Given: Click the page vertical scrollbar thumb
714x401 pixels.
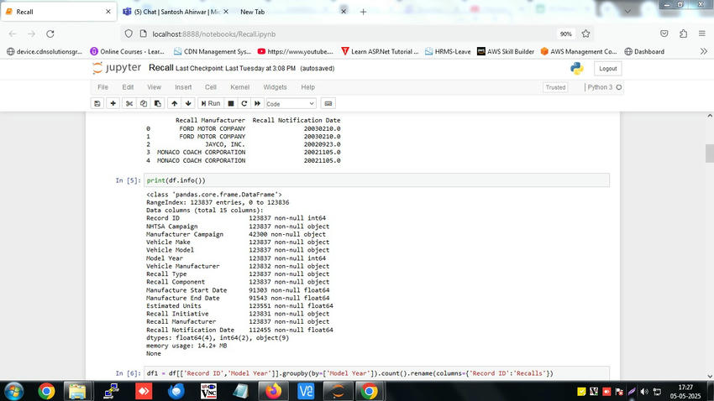Looking at the screenshot, I should click(710, 154).
